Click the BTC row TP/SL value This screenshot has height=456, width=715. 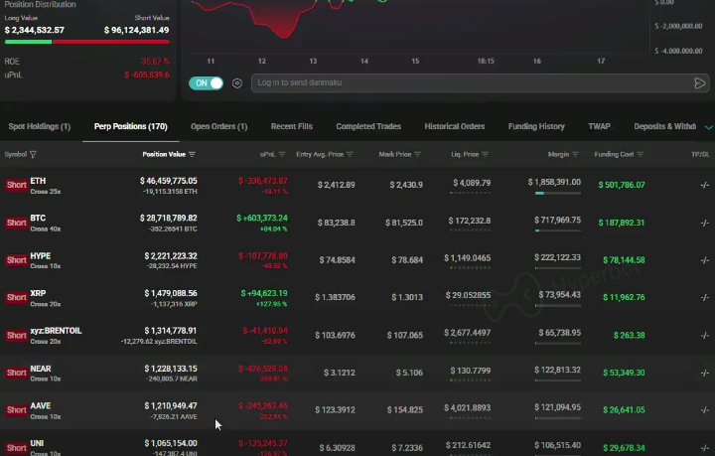(704, 223)
